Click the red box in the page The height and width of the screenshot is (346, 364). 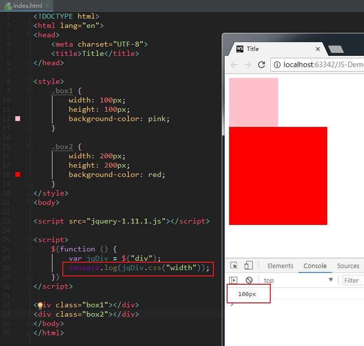pos(278,176)
